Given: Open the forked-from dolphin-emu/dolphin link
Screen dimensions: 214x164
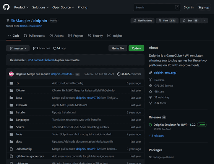Looking at the screenshot, I should pos(31,26).
